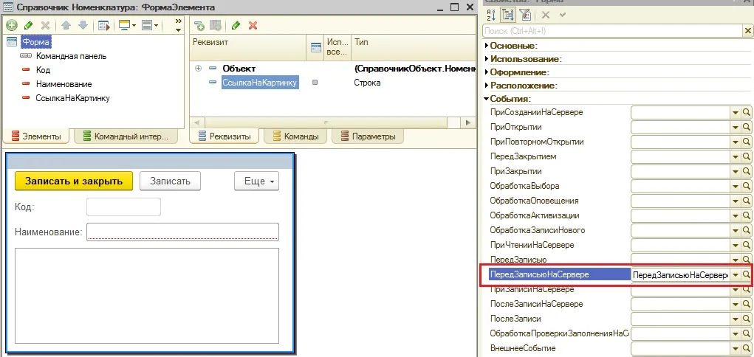Sort properties alphabetically with A-Z icon
Viewport: 754px width, 357px height.
[490, 15]
